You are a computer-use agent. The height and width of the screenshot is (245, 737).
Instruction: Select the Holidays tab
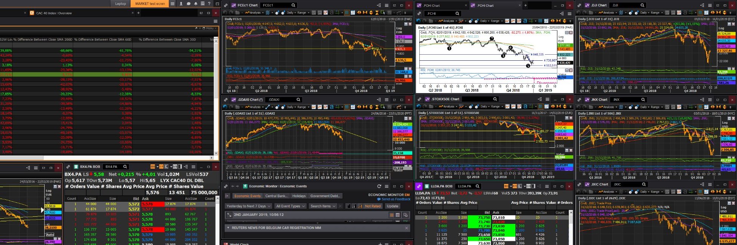299,196
